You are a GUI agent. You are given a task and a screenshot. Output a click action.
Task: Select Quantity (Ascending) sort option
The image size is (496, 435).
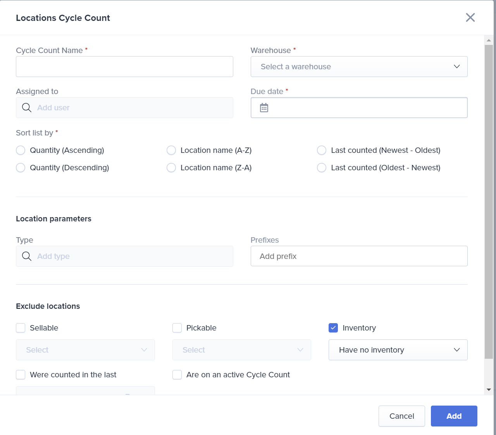click(21, 150)
